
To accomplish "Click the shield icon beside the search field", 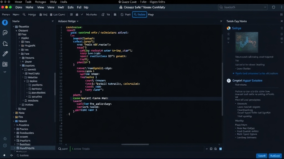I will click(273, 7).
